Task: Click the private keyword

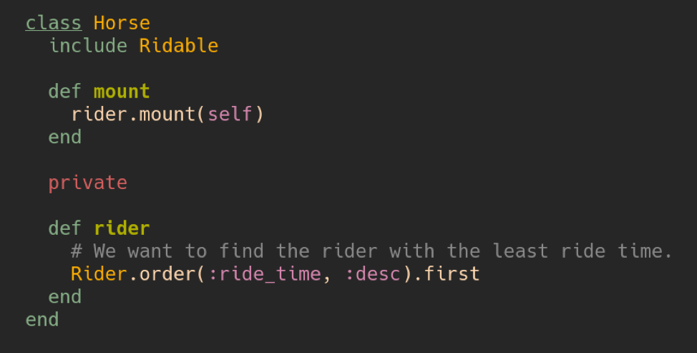Action: [88, 183]
